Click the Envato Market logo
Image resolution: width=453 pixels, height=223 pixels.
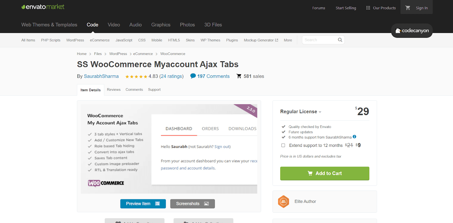tap(43, 7)
